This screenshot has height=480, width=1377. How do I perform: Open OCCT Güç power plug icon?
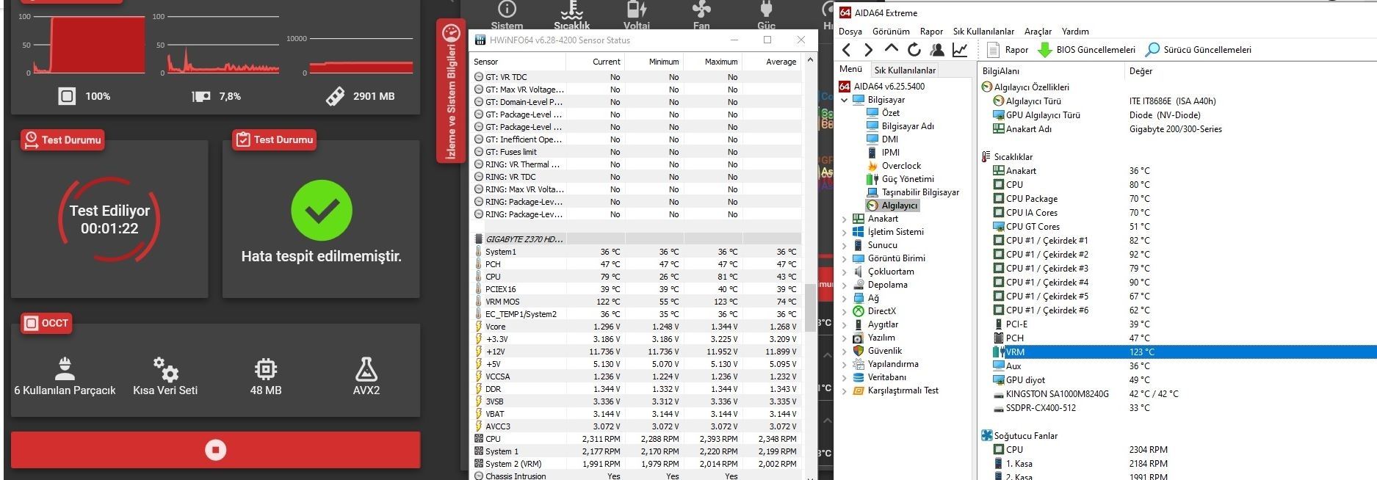click(766, 9)
